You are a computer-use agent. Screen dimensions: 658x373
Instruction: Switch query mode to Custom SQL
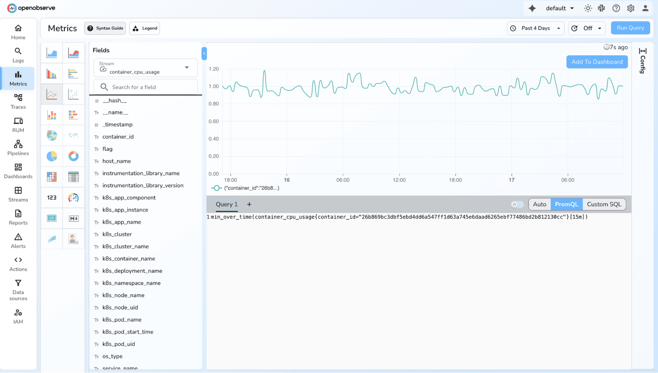[604, 204]
